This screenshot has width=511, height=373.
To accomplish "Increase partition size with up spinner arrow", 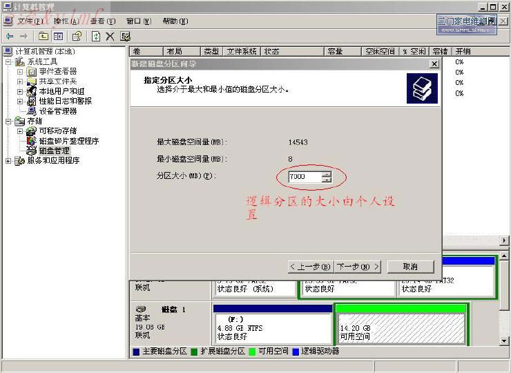I will 326,173.
